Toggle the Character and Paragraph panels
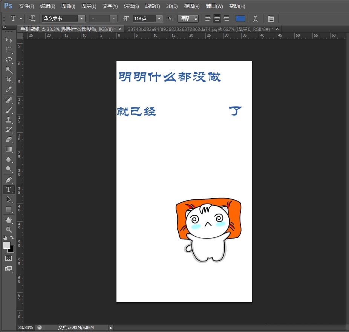The height and width of the screenshot is (332, 349). (x=271, y=18)
